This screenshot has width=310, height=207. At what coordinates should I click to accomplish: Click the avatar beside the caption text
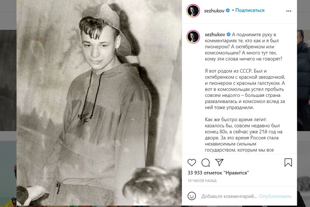193,37
